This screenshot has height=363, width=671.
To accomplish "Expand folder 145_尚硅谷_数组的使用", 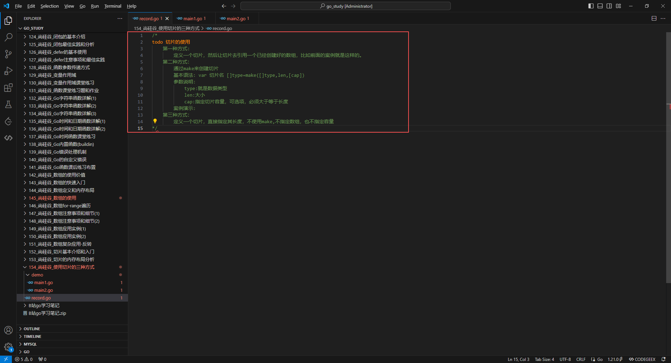I will [72, 198].
